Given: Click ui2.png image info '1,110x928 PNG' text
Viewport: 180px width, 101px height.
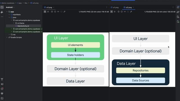Looking at the screenshot, I should [160, 12].
